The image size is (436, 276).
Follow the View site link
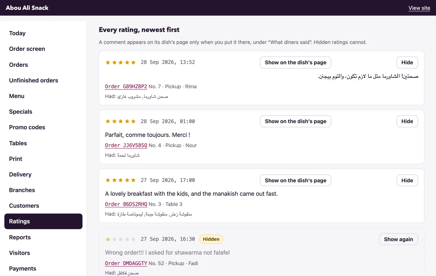click(x=419, y=8)
